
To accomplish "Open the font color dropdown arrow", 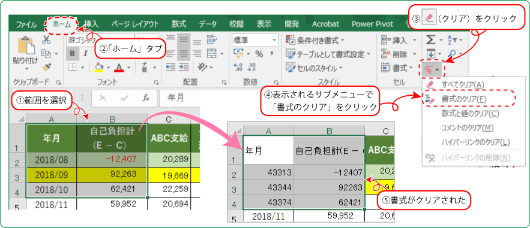I will click(130, 68).
